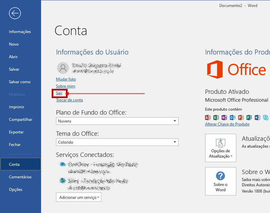Click the Skype app icon

coord(265,118)
